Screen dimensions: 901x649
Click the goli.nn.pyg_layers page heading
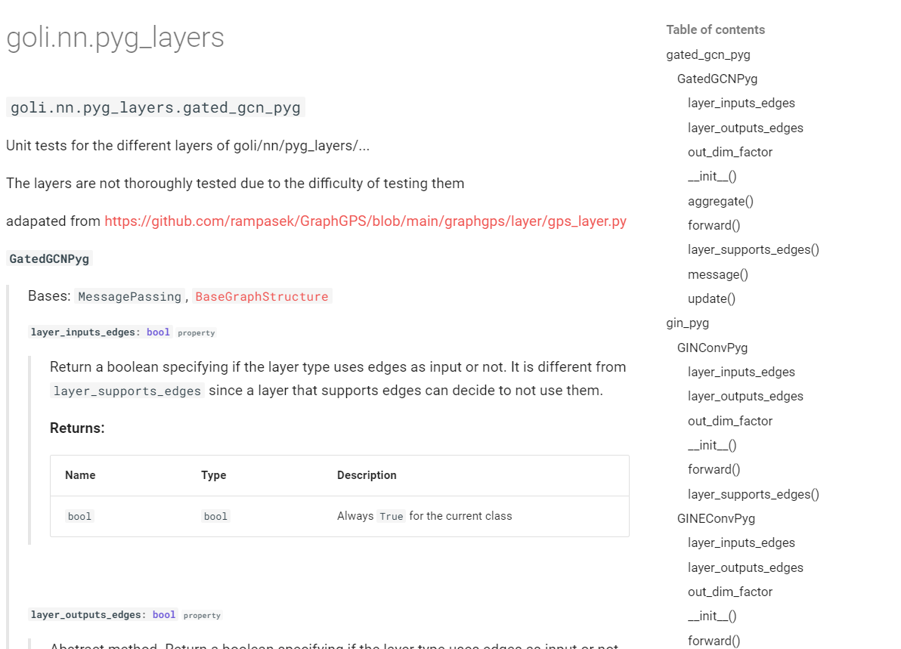click(115, 37)
